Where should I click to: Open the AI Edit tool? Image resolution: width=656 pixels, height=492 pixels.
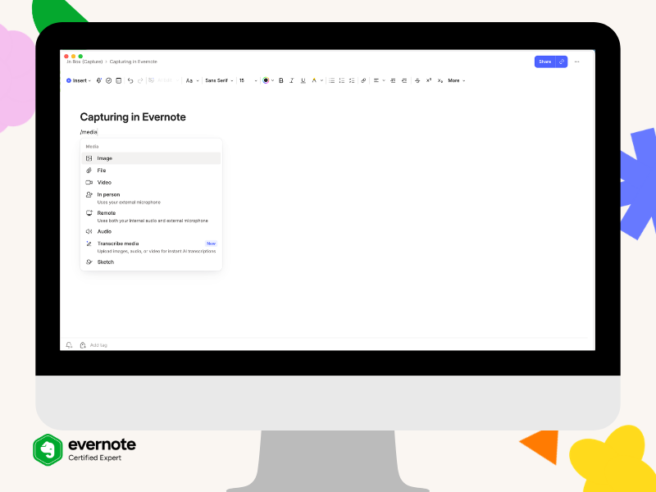click(x=163, y=80)
